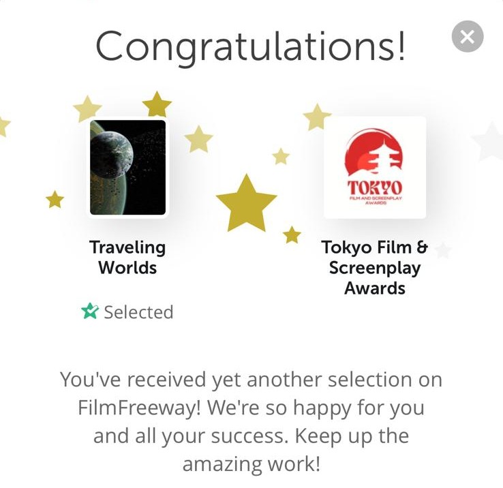Click the dark gold star overlapping the poster's top edge
503x488 pixels.
tap(157, 105)
